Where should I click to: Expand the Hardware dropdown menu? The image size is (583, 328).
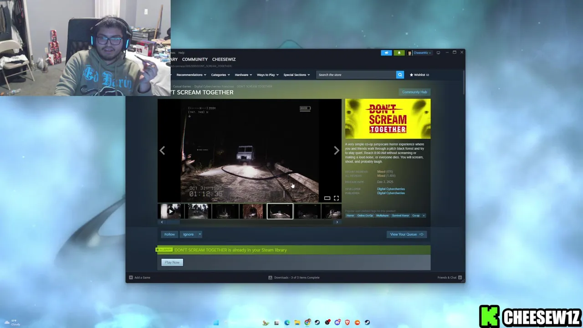coord(243,75)
